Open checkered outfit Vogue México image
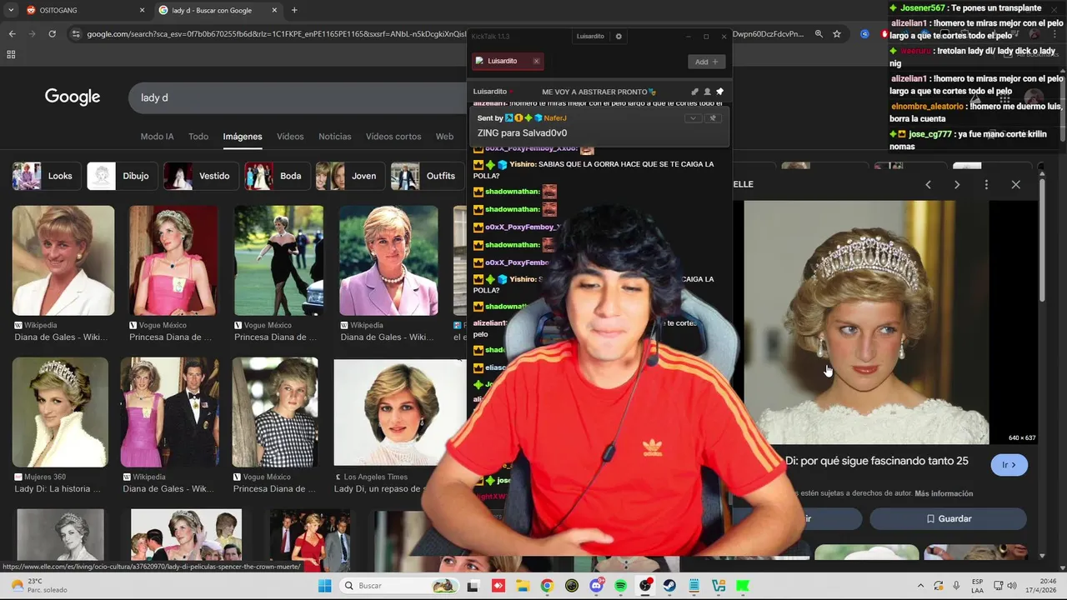The width and height of the screenshot is (1067, 600). (x=275, y=412)
